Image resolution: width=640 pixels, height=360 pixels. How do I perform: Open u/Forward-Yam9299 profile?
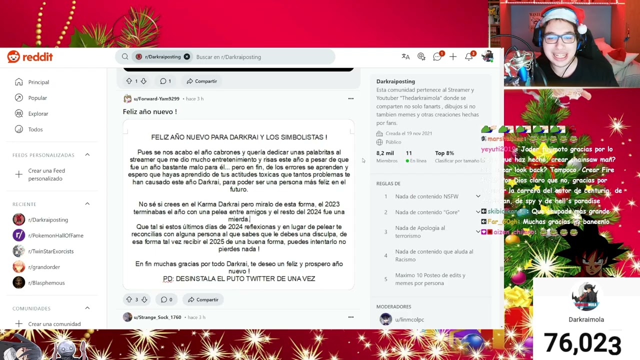point(156,99)
